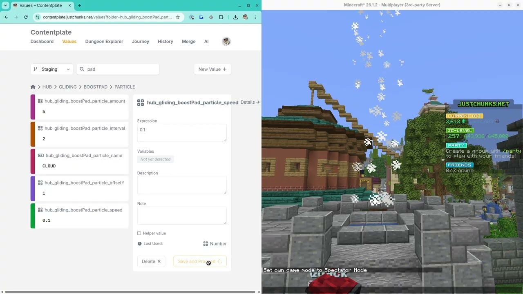Click the grid icon beside the particle_speed heading
The height and width of the screenshot is (294, 523).
pos(141,102)
